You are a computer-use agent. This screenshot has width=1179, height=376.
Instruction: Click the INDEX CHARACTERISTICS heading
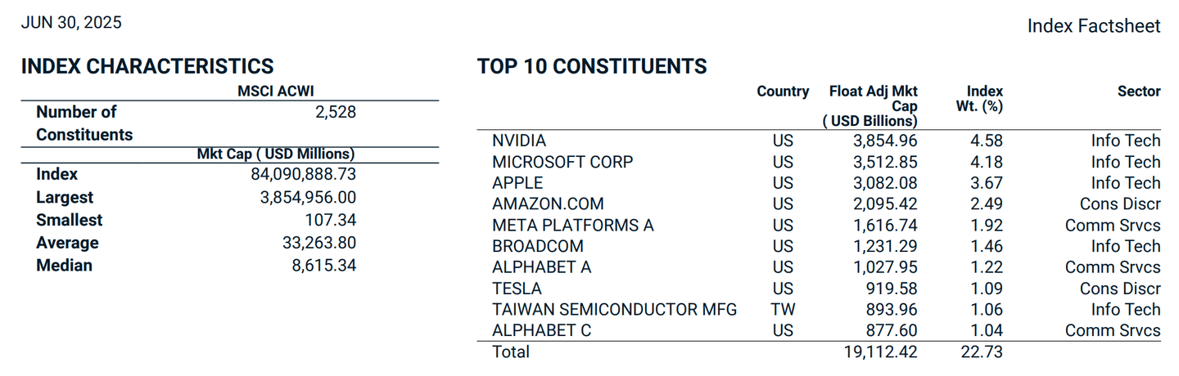[x=147, y=66]
